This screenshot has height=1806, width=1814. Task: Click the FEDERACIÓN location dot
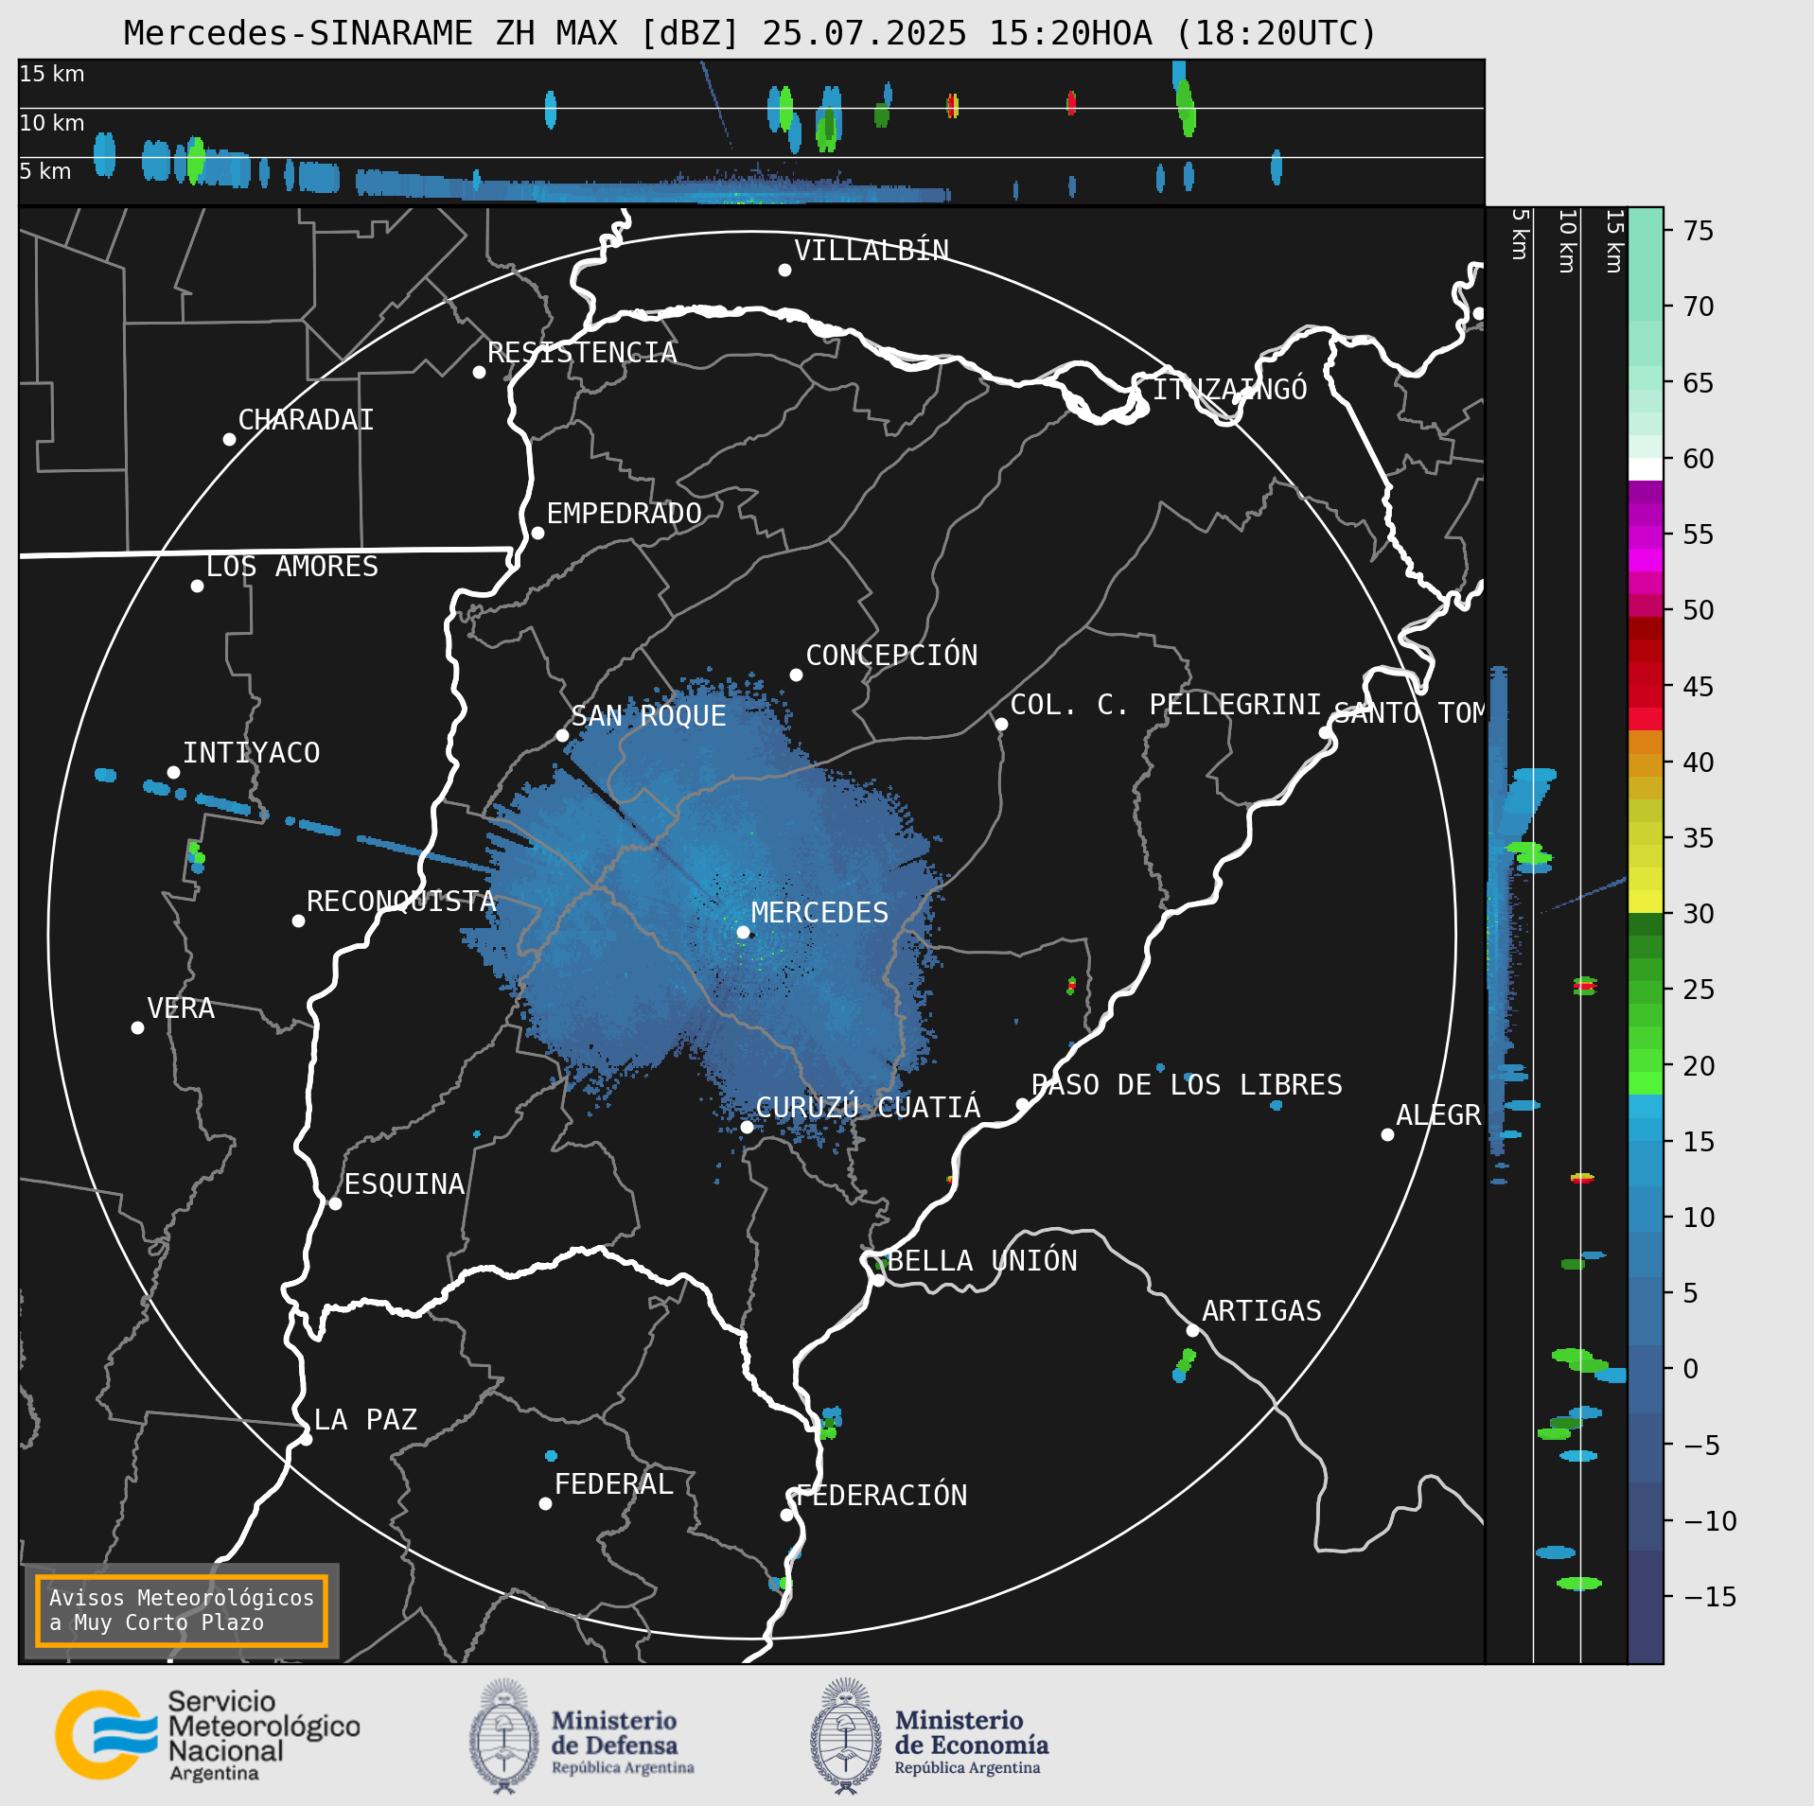click(786, 1515)
